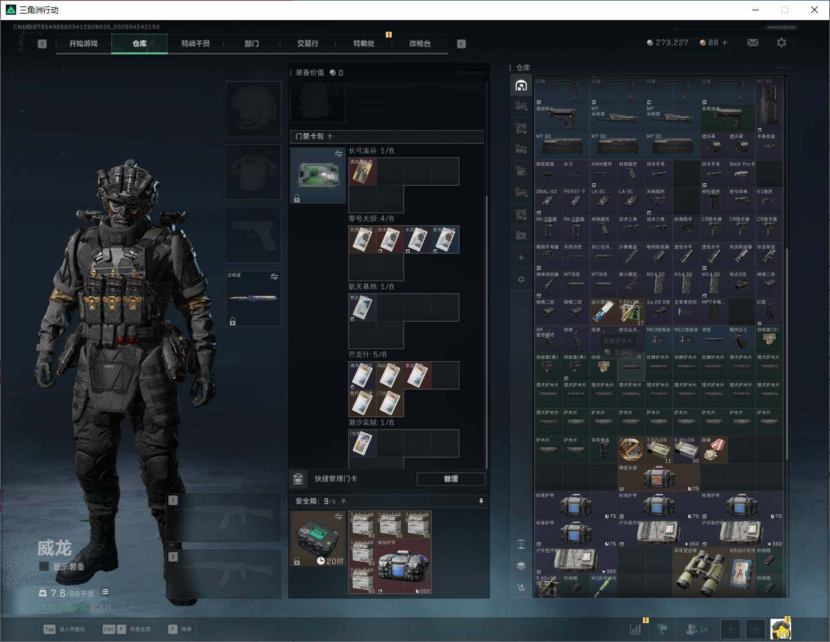Open the 部门 tab
Viewport: 830px width, 642px height.
click(x=252, y=43)
